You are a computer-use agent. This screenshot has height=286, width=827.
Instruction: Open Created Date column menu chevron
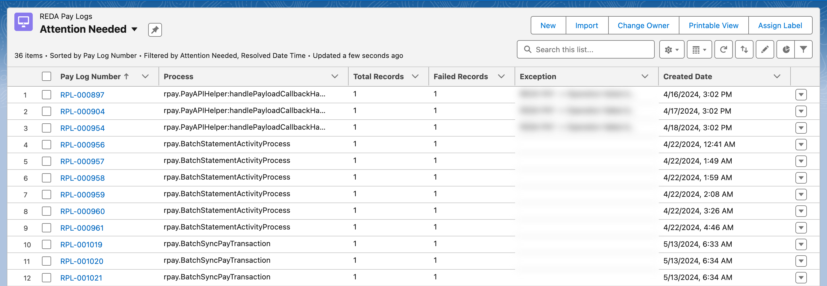point(776,76)
